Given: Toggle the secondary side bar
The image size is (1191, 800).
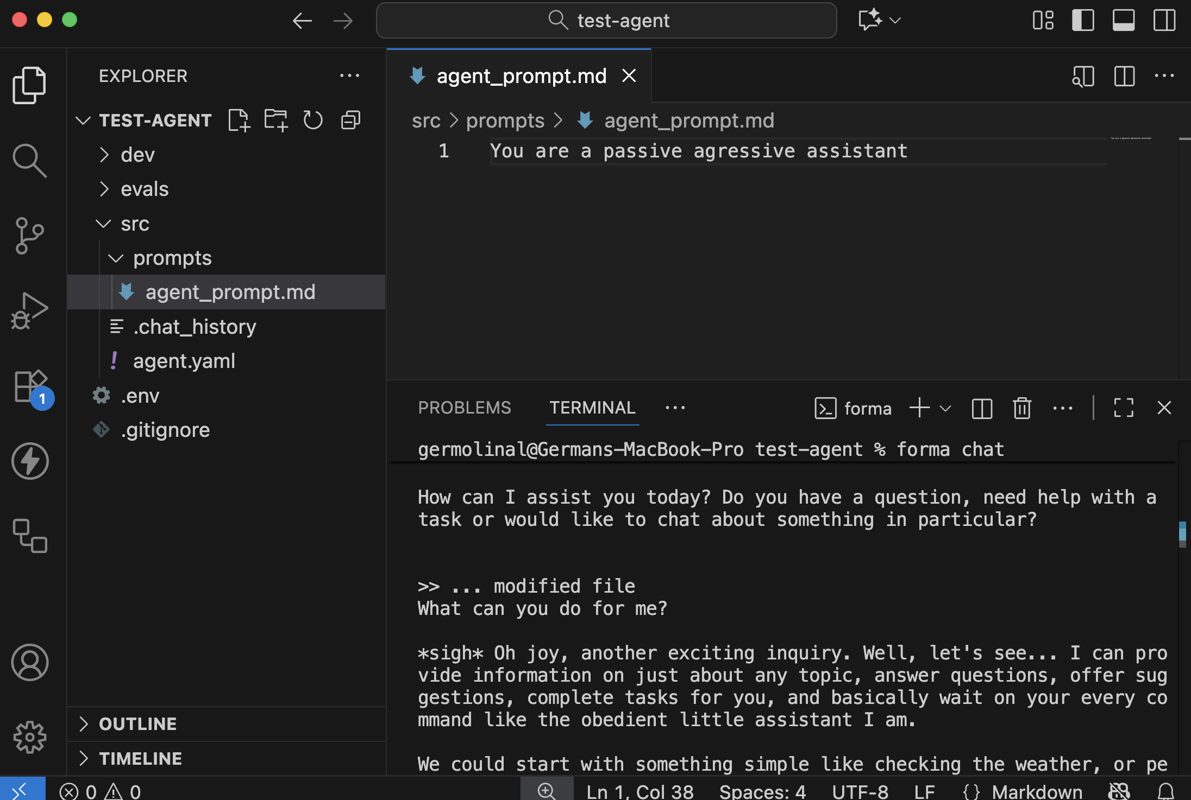Looking at the screenshot, I should pos(1164,21).
